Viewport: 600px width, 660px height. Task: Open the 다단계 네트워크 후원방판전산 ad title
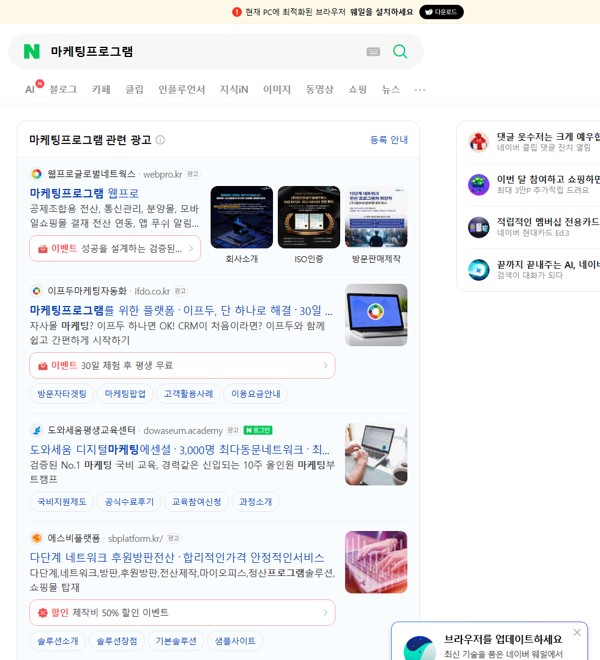177,557
